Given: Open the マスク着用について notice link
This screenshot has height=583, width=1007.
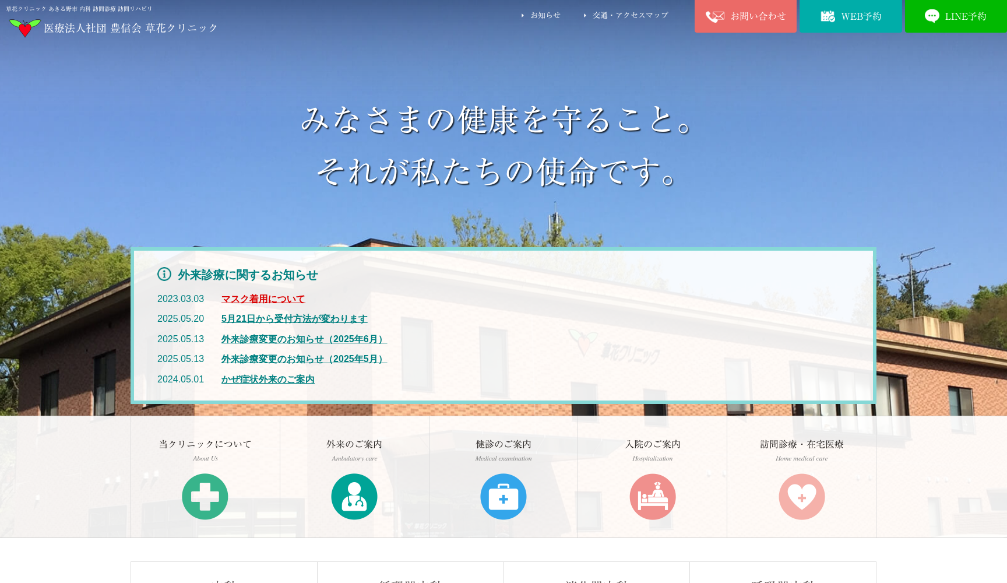Looking at the screenshot, I should 263,298.
